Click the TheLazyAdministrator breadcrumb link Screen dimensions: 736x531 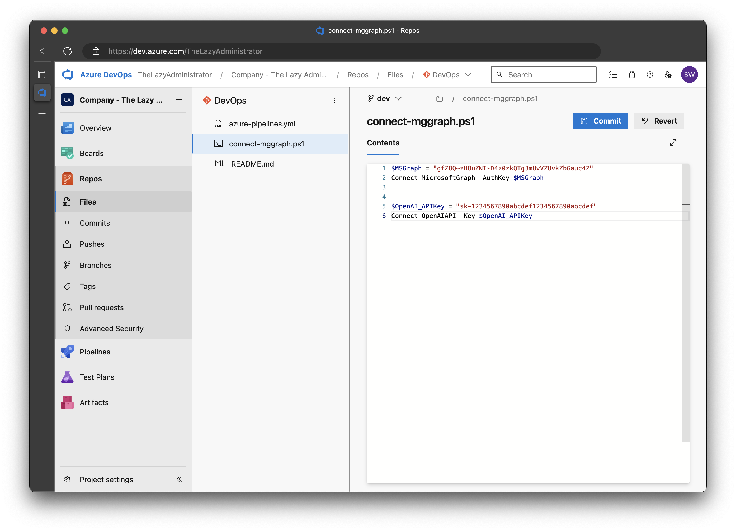[x=174, y=75]
